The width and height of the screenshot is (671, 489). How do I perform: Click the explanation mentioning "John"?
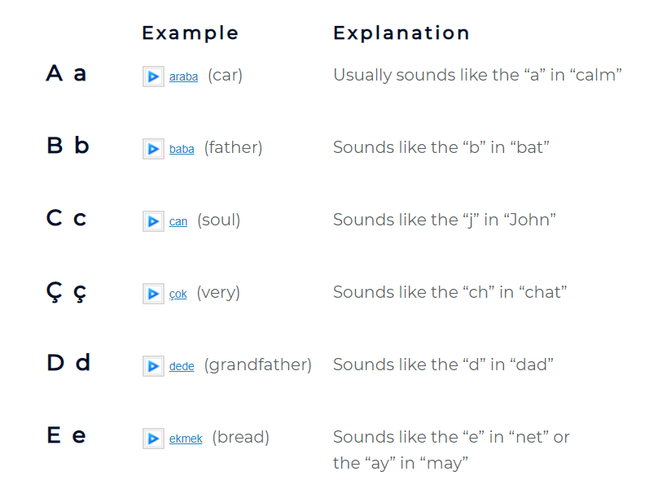click(x=444, y=220)
